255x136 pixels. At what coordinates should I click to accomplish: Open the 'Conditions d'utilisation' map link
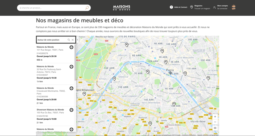(189, 135)
